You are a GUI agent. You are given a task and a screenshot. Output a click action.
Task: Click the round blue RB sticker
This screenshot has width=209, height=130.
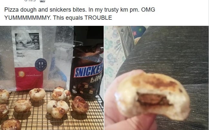(x=41, y=65)
